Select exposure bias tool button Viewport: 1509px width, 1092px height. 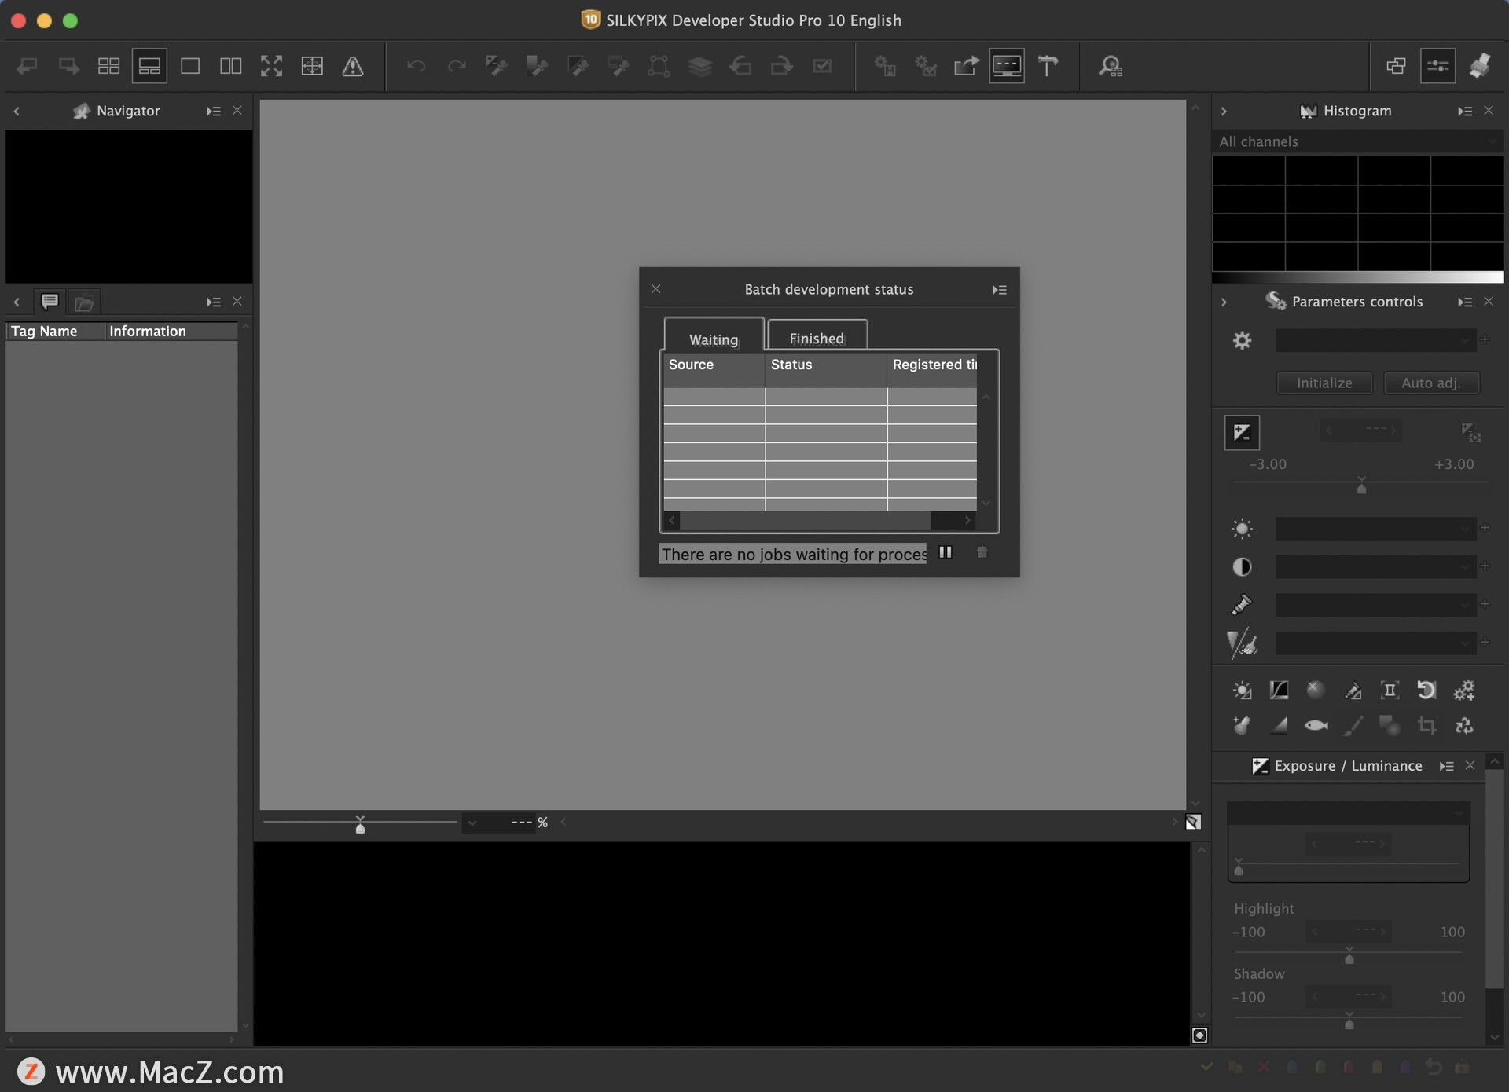pos(1242,432)
